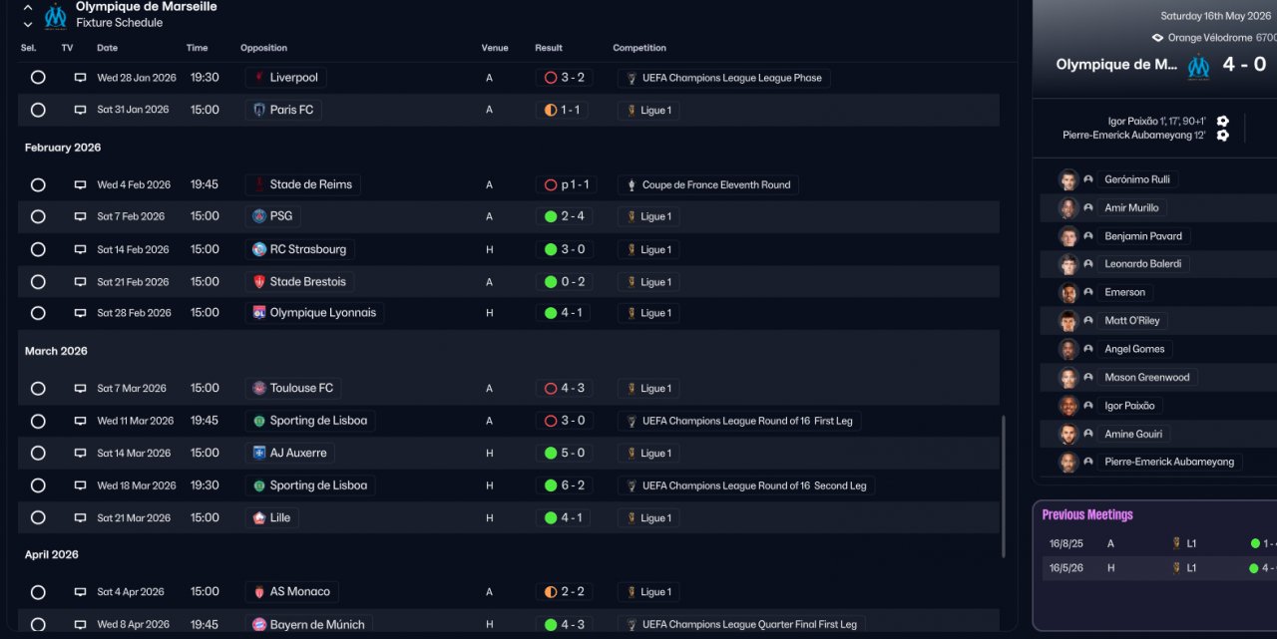Select radio button for Toulouse FC fixture
This screenshot has height=639, width=1277.
coord(38,389)
